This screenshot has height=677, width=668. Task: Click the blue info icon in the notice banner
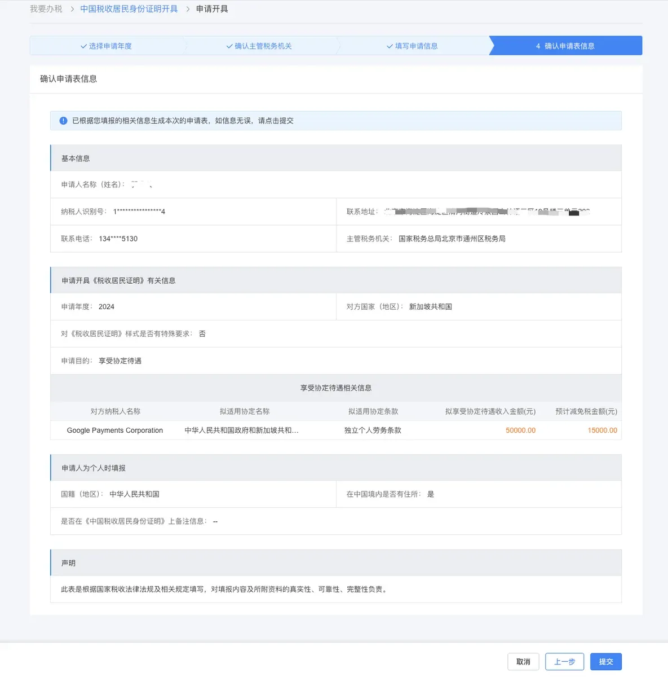[x=63, y=121]
